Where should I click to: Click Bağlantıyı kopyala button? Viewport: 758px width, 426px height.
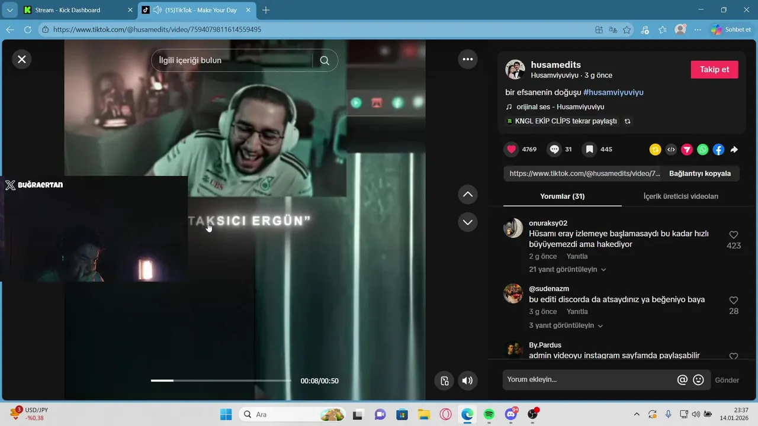point(700,173)
